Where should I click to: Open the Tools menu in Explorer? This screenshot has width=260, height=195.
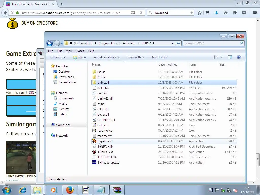80,51
